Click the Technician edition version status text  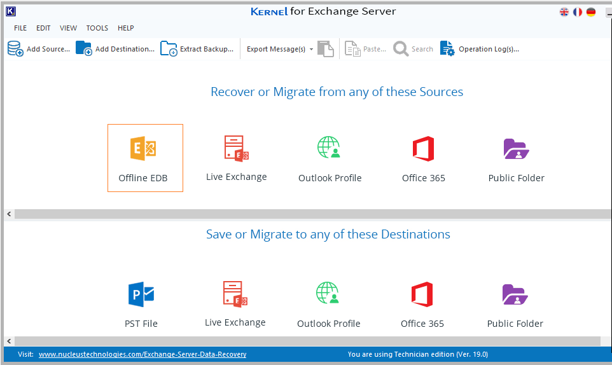[x=417, y=354]
